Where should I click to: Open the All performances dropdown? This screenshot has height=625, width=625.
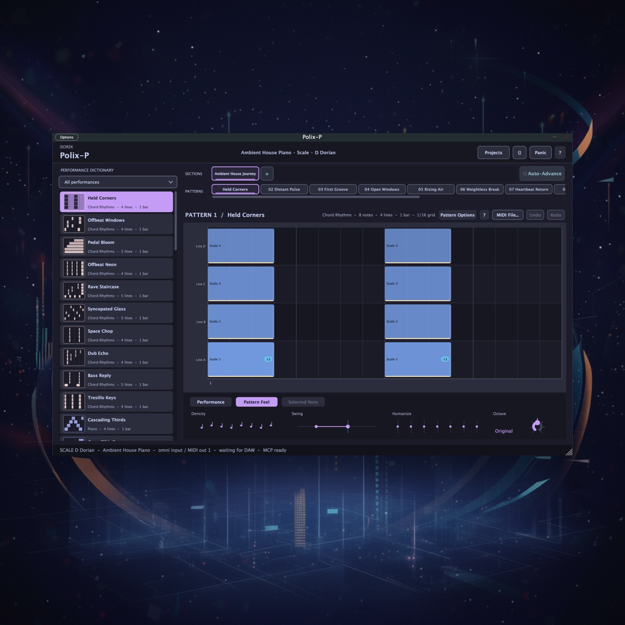click(118, 182)
